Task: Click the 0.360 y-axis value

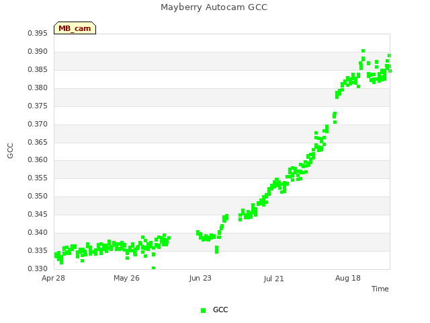Action: pos(38,160)
